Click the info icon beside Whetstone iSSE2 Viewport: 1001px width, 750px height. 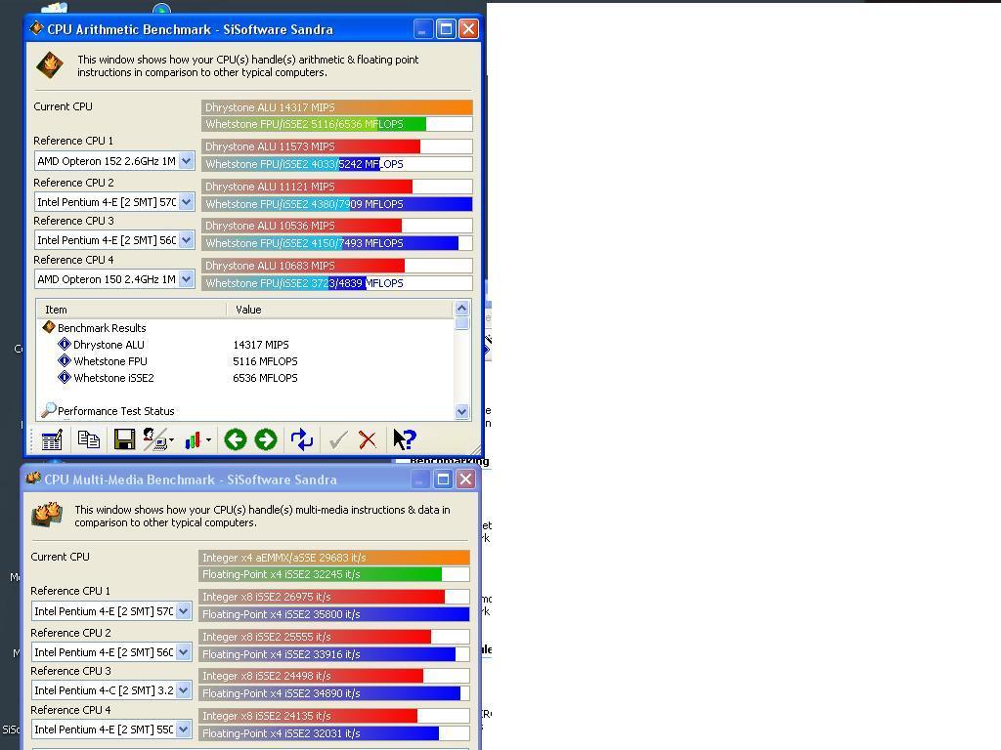tap(64, 377)
